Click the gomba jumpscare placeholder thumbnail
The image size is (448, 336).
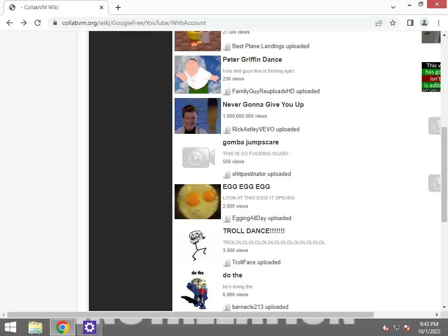[198, 157]
